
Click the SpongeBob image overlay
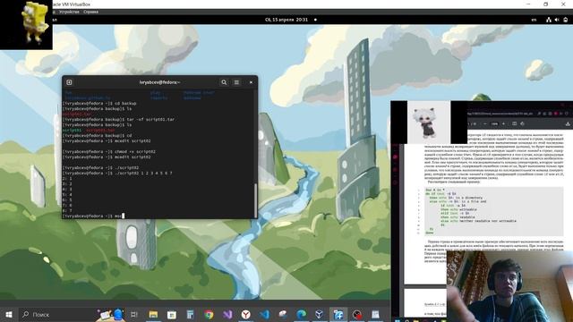[x=26, y=25]
